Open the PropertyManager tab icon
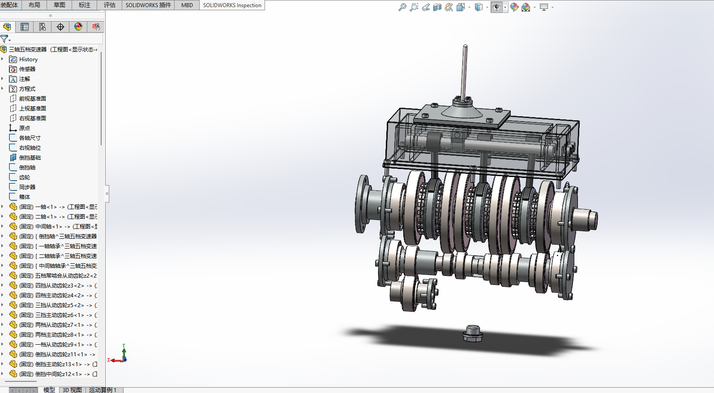 [25, 27]
